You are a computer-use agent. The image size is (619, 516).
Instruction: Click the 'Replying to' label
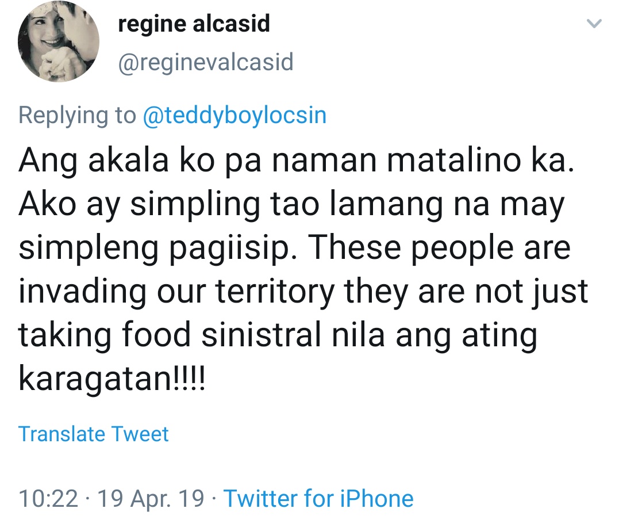[x=77, y=115]
